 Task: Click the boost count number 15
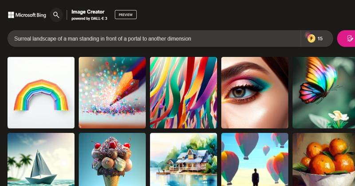[x=320, y=39]
